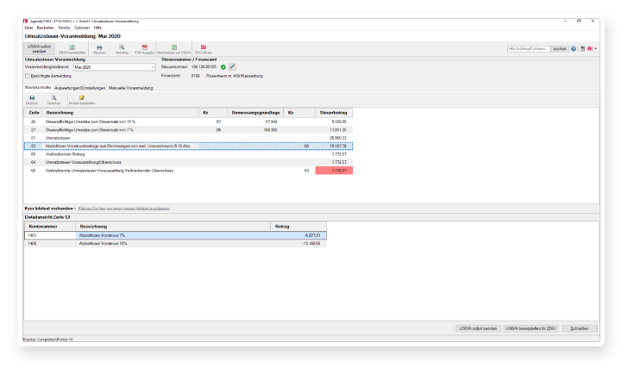Expand the Kein Infotext vorhanden dropdown arrow
Viewport: 628px width, 374px height.
coord(75,209)
